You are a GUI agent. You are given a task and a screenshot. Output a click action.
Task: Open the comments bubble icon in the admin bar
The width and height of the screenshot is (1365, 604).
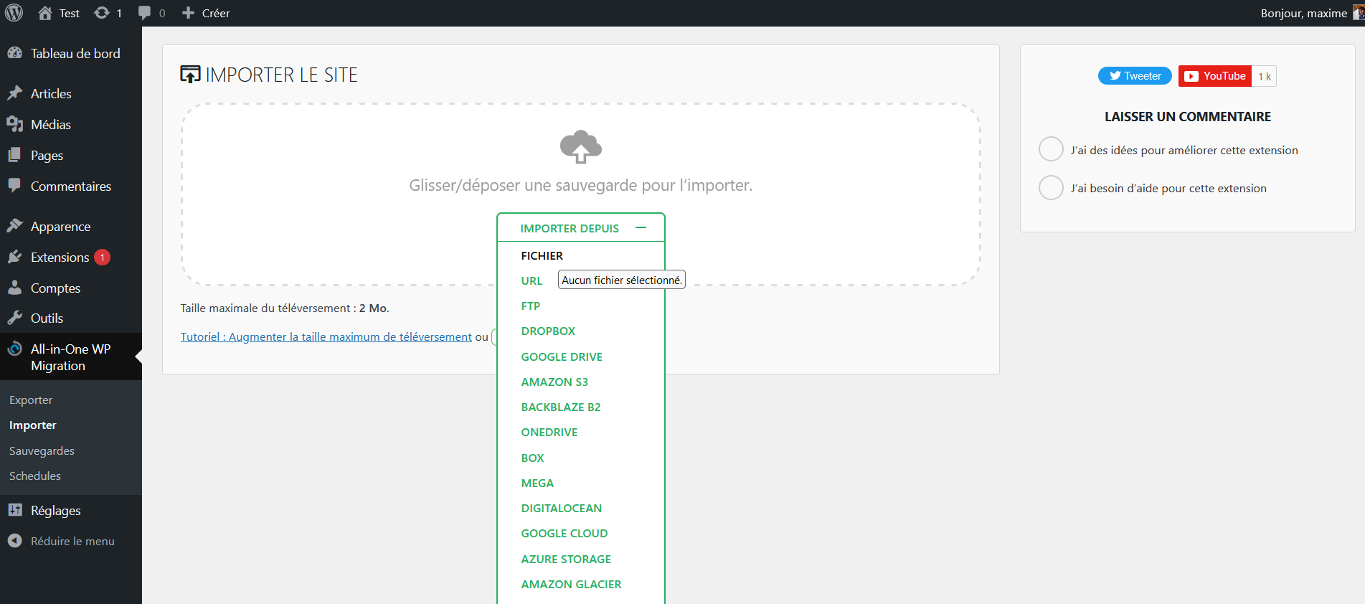[x=145, y=13]
